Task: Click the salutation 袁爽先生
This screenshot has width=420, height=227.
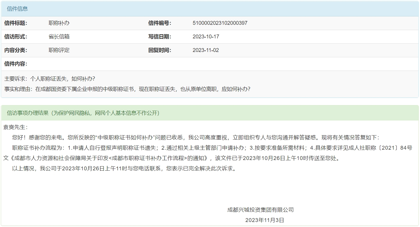Action: pyautogui.click(x=15, y=127)
